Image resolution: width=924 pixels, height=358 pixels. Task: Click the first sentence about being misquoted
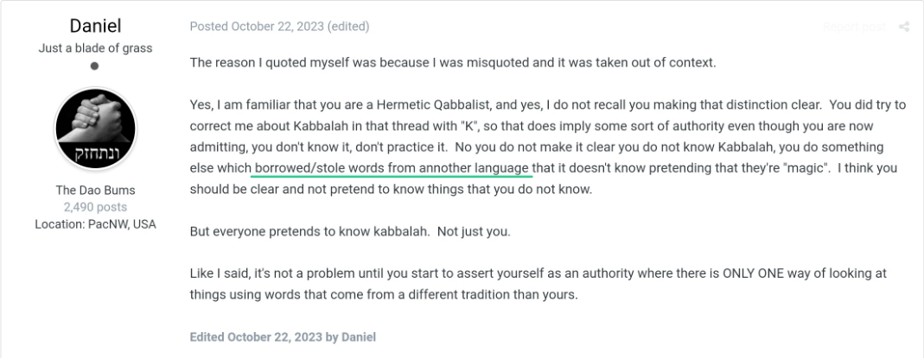[453, 62]
